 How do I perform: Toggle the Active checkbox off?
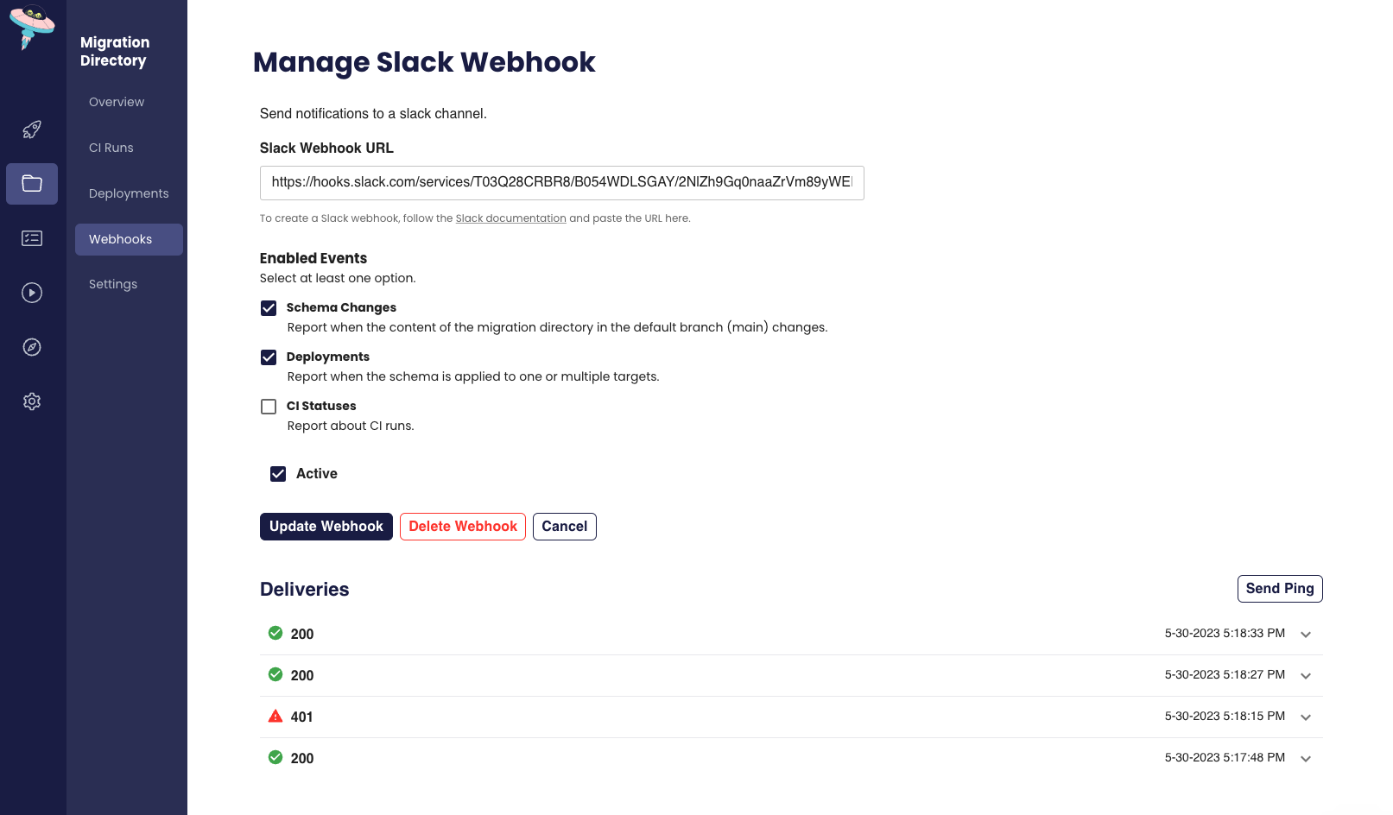pyautogui.click(x=277, y=473)
